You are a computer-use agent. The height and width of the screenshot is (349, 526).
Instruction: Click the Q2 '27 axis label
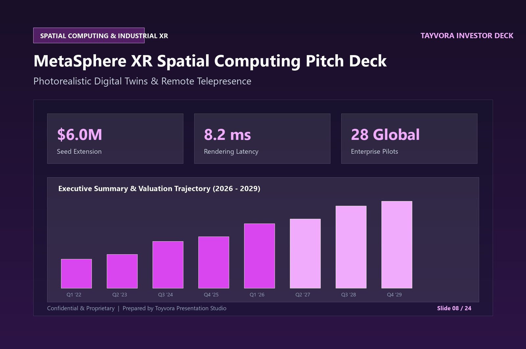(x=303, y=295)
